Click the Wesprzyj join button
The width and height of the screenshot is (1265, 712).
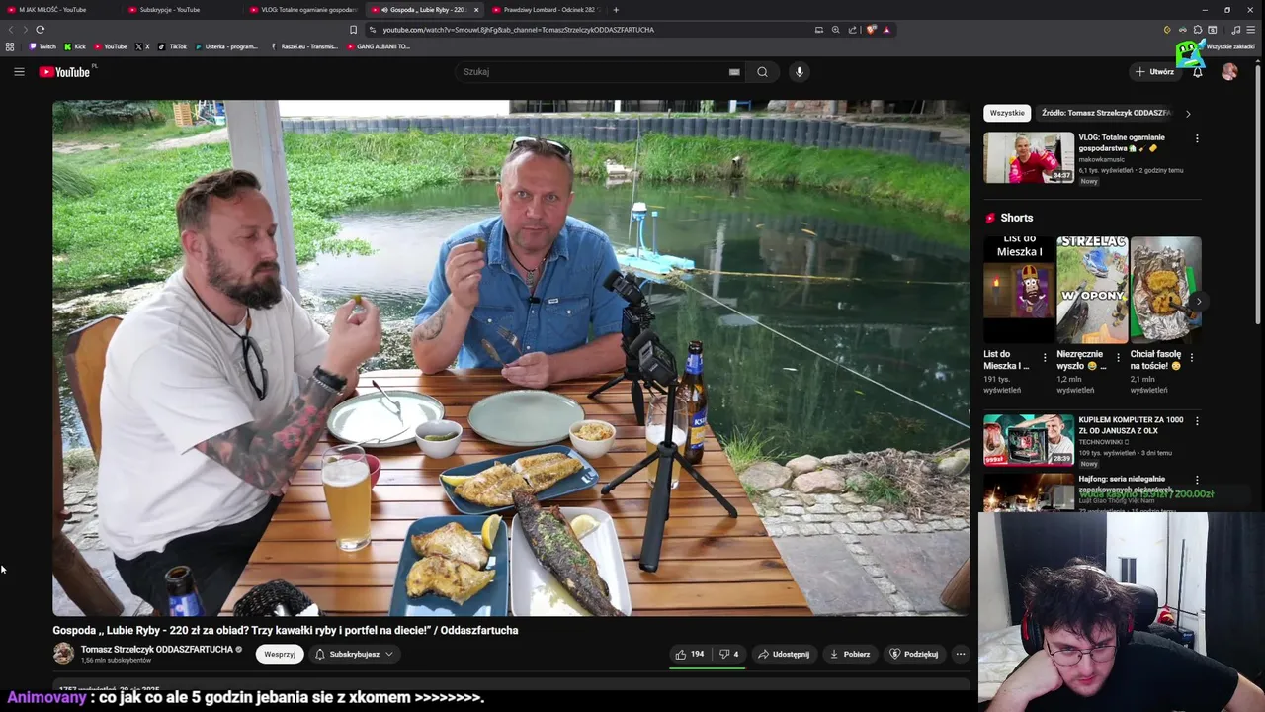click(280, 654)
